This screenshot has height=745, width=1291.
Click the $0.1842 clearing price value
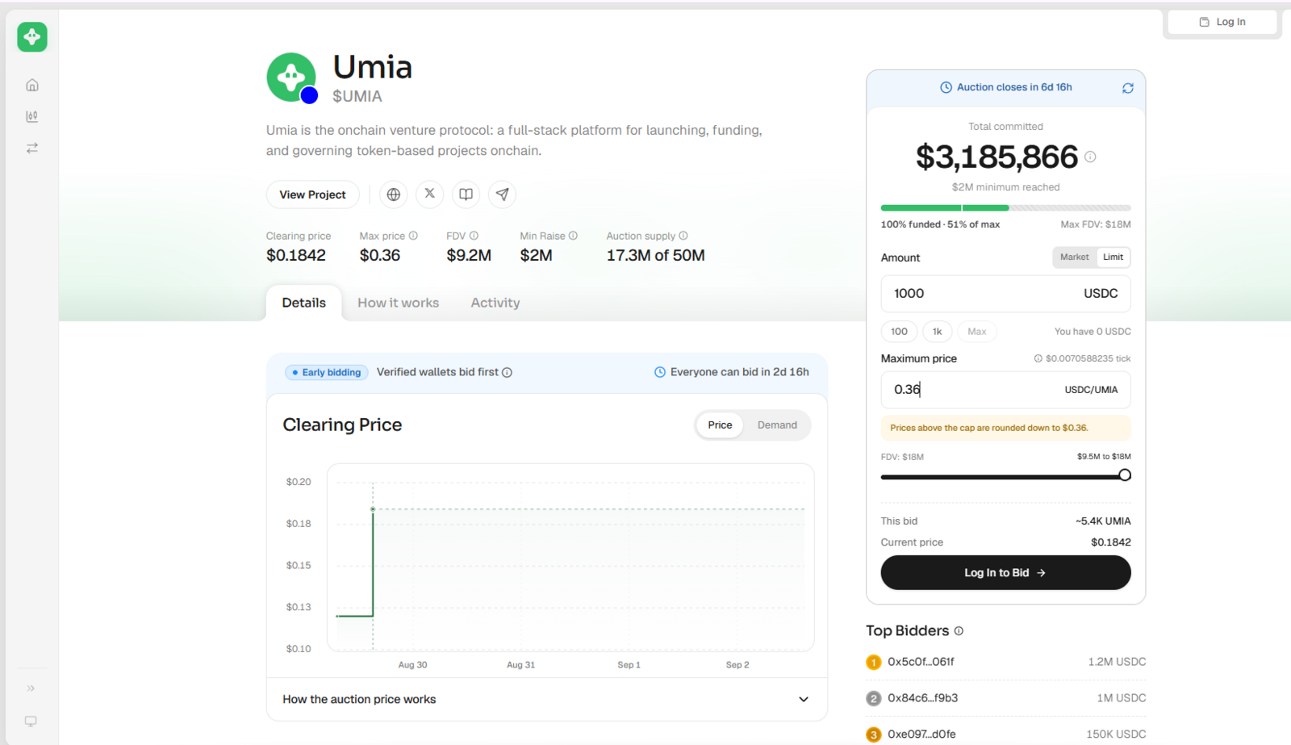pos(296,256)
